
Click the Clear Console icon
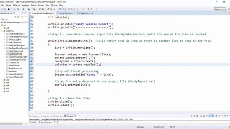coord(201,116)
